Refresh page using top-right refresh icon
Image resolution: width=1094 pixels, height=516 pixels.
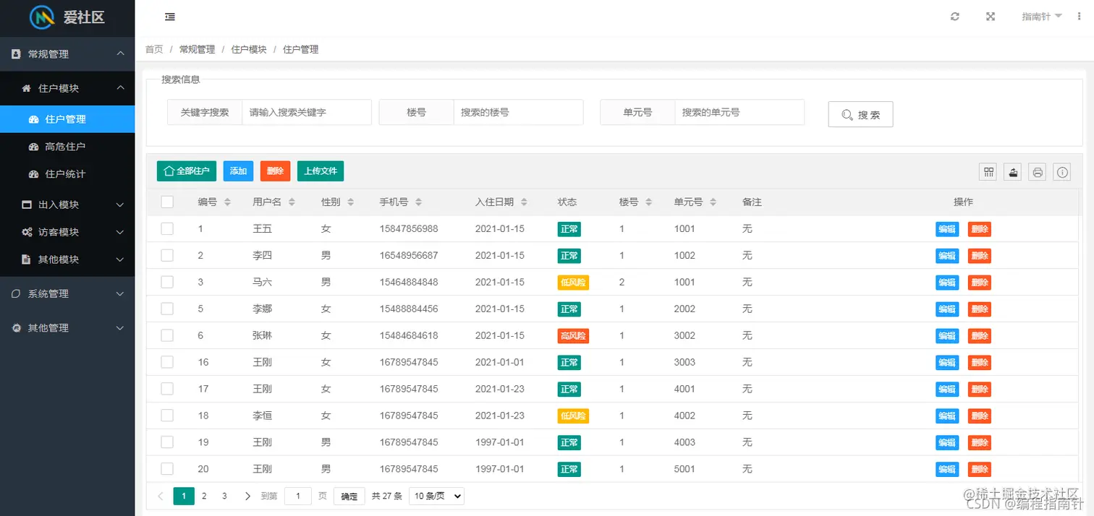tap(955, 17)
